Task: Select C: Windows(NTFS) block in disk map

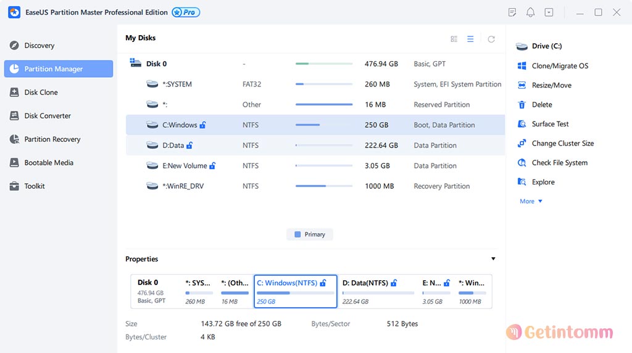Action: pos(296,291)
